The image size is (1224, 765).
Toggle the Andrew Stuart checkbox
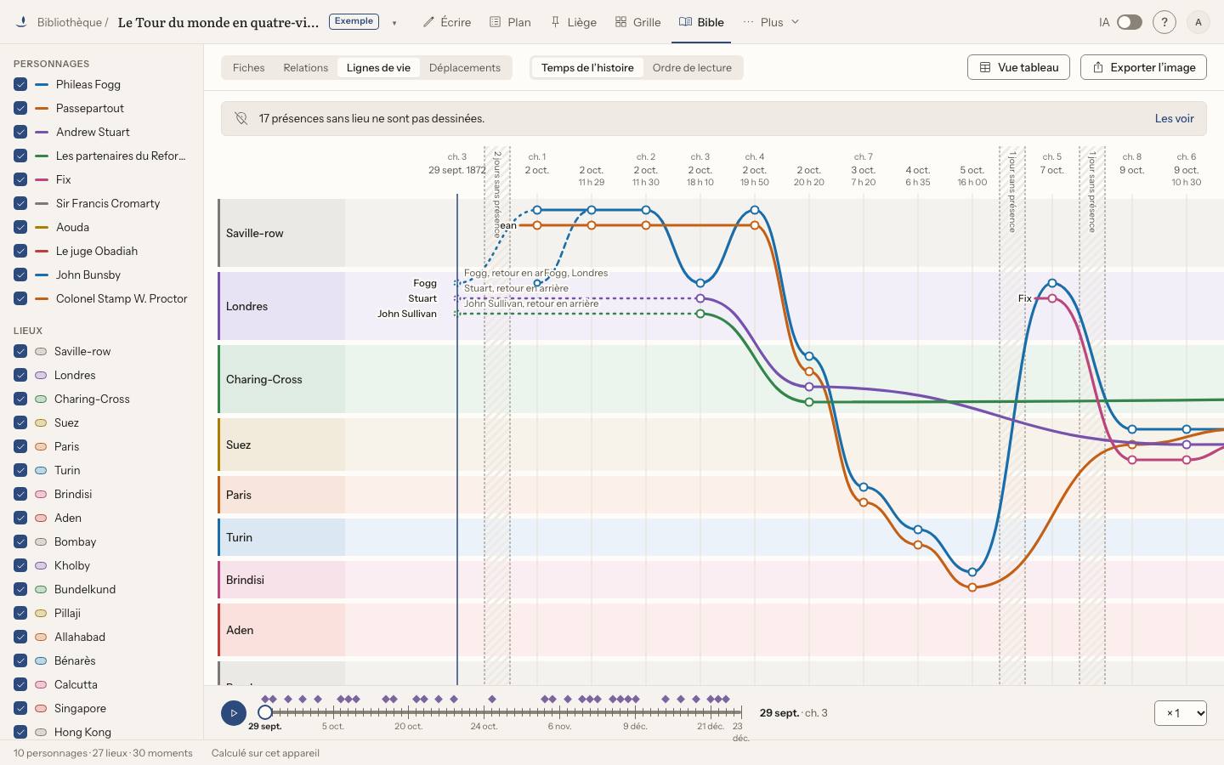click(x=20, y=132)
